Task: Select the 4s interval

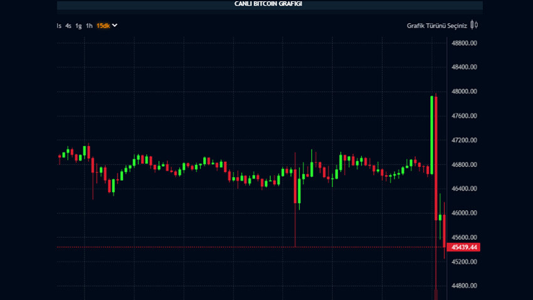Action: (x=68, y=26)
